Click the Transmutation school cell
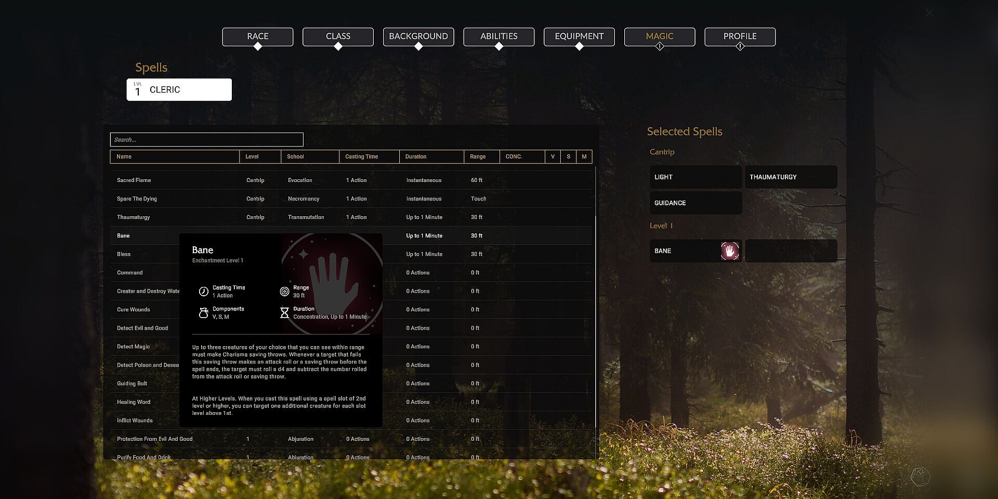 (x=306, y=217)
